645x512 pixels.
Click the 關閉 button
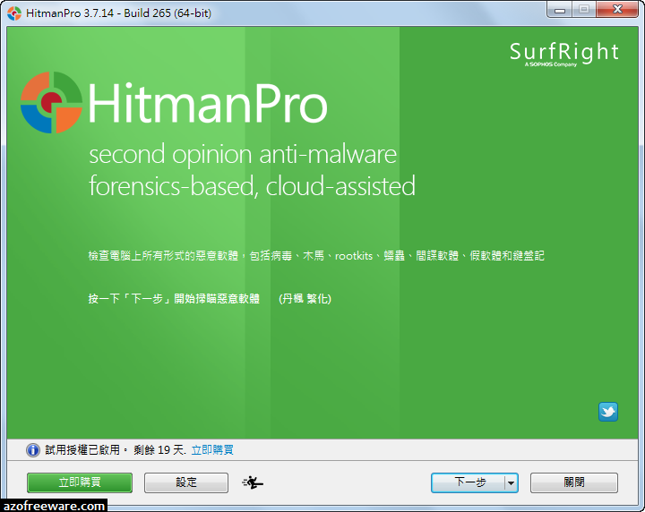point(574,482)
